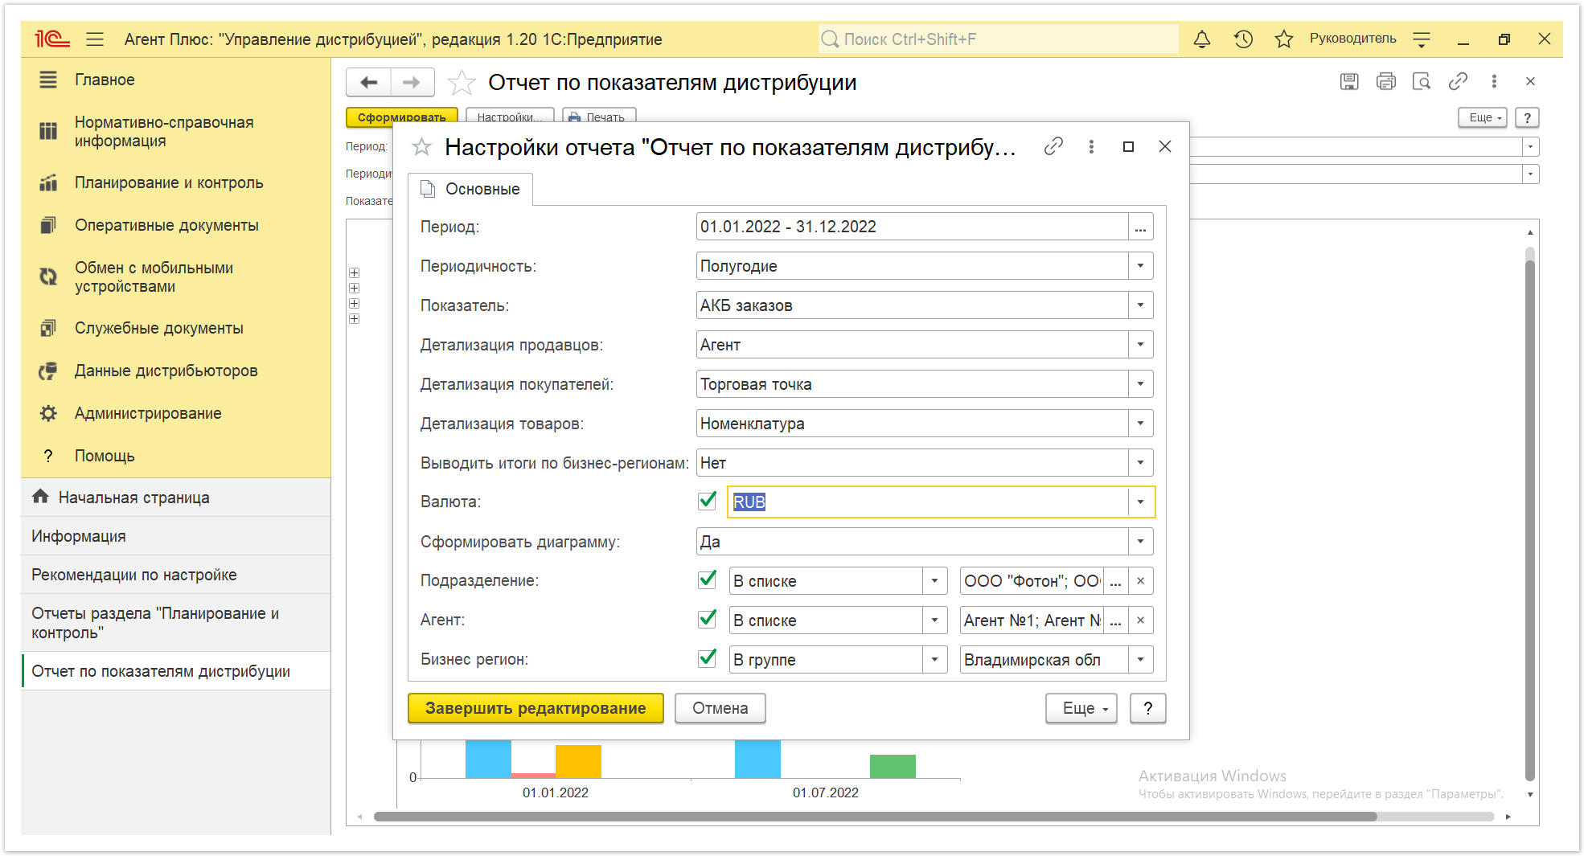Open report page more options dots
The width and height of the screenshot is (1584, 856).
(1494, 81)
